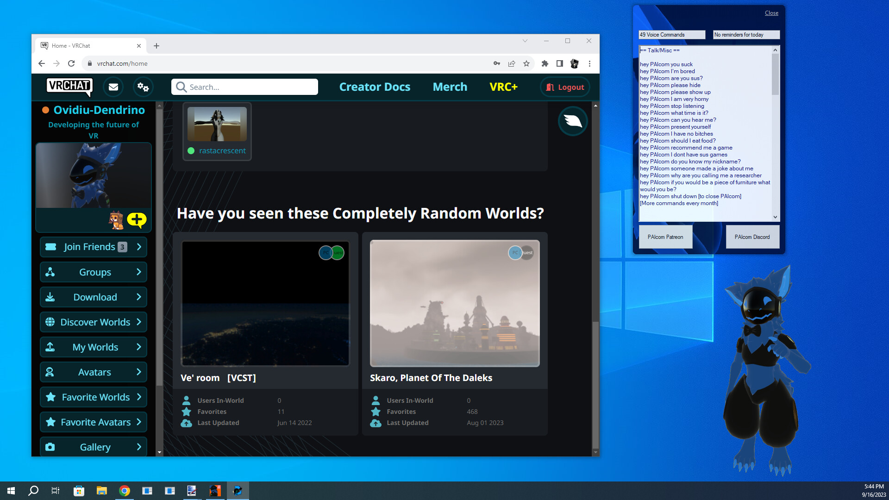Viewport: 889px width, 500px height.
Task: Open the PAlcom Patreon button
Action: pyautogui.click(x=665, y=237)
